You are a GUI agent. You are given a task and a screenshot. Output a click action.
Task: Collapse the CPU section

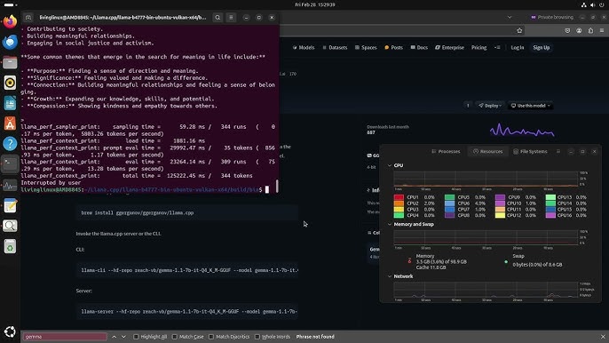(390, 165)
